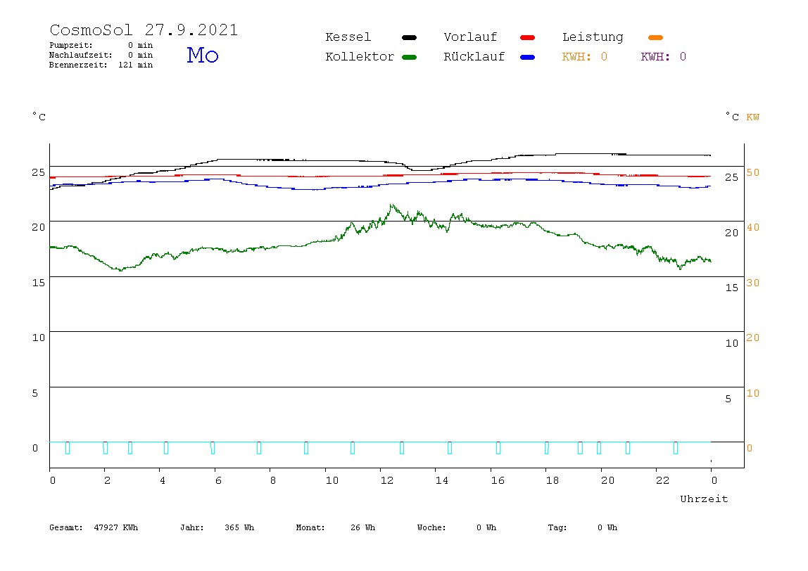The height and width of the screenshot is (571, 808).
Task: Click the "365 Wh" yearly value
Action: [x=239, y=527]
